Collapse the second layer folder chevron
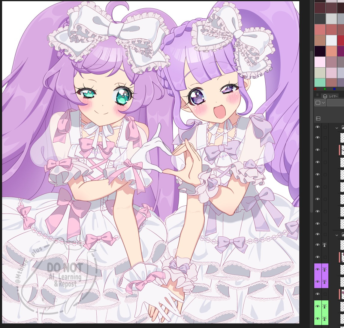The height and width of the screenshot is (328, 344). point(337,235)
